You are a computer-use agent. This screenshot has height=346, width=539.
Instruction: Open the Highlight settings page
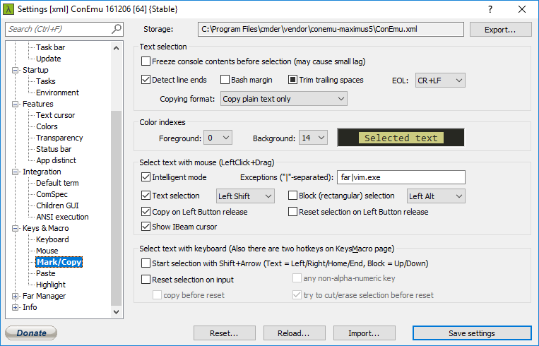[51, 285]
